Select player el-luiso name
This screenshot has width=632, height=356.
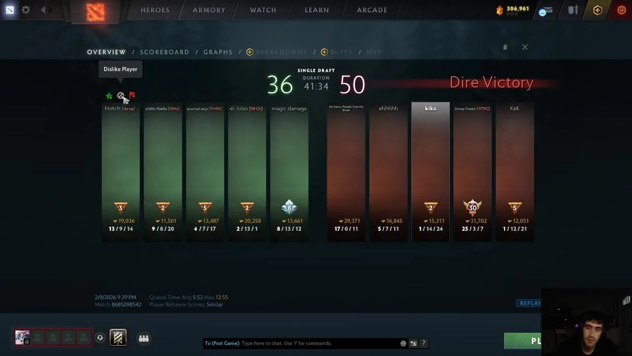(x=246, y=108)
